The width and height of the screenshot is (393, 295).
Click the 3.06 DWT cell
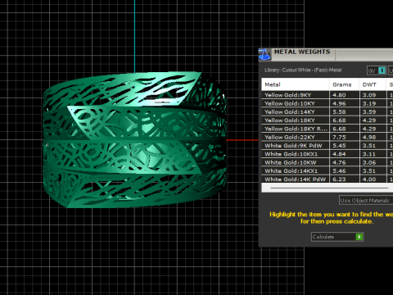click(x=373, y=162)
